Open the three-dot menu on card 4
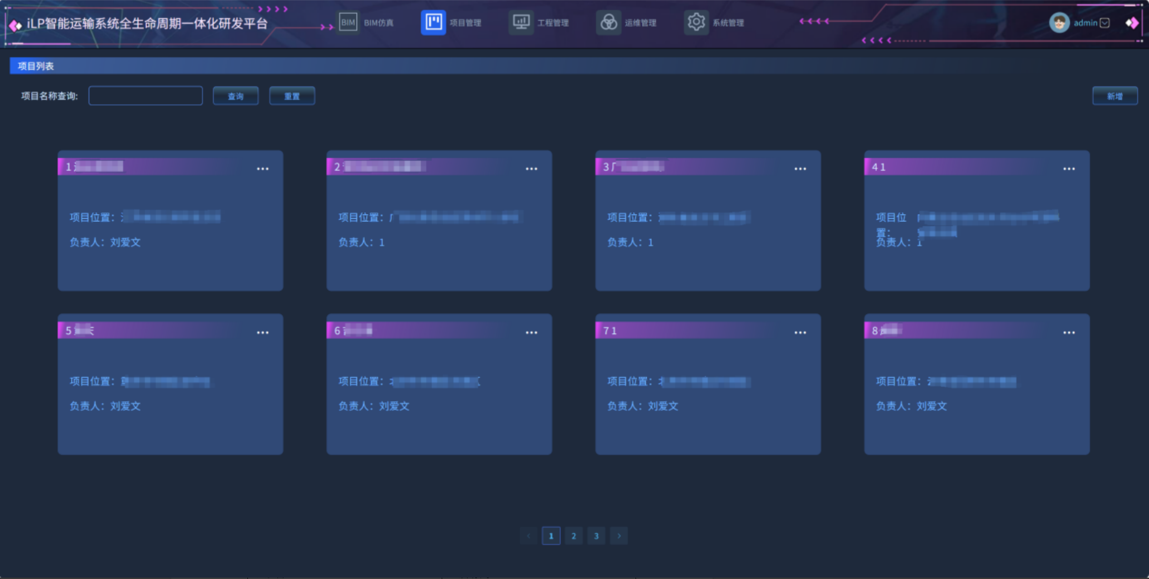Screen dimensions: 1149x579 coord(1069,169)
